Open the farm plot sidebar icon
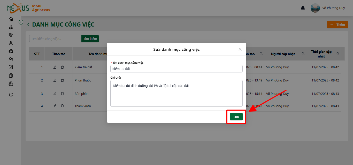Viewport: 353px width, 165px height. (x=11, y=27)
